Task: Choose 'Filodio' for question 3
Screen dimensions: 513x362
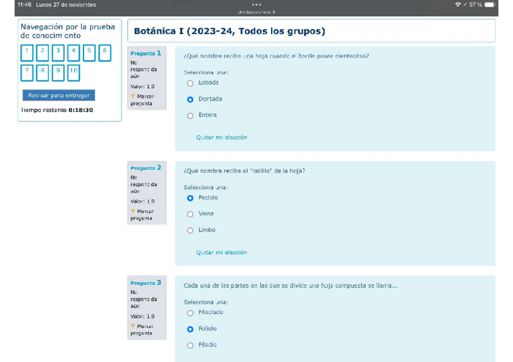Action: 190,346
